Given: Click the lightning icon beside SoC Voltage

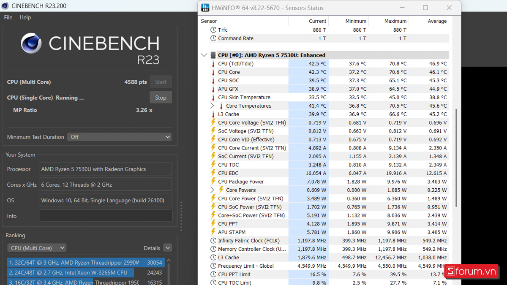Looking at the screenshot, I should (213, 131).
